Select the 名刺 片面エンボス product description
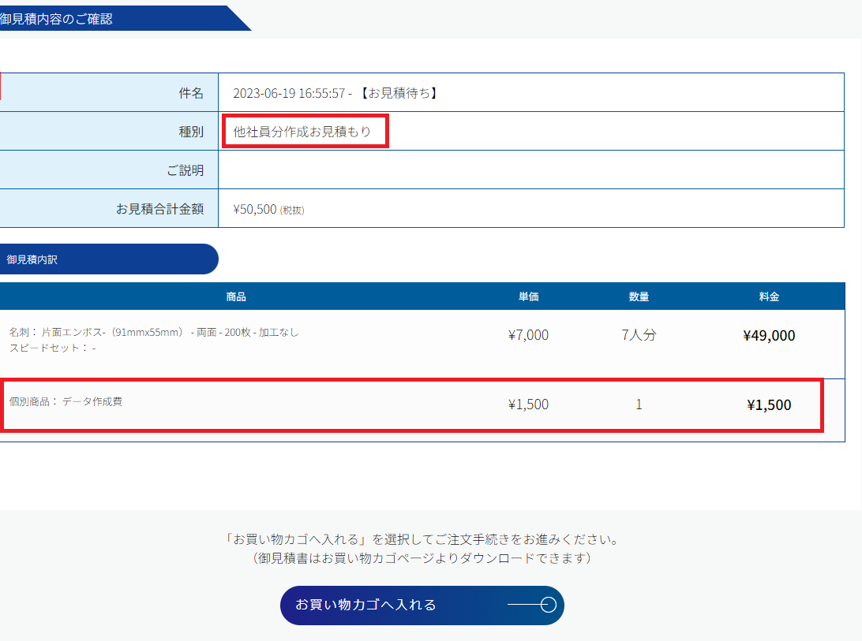 point(154,333)
